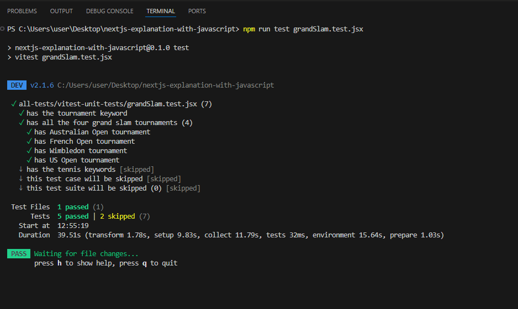The height and width of the screenshot is (309, 518).
Task: Open the Problems tab
Action: (x=22, y=11)
